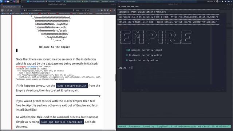Open NetHunter bookmark
The height and width of the screenshot is (131, 233).
point(52,13)
